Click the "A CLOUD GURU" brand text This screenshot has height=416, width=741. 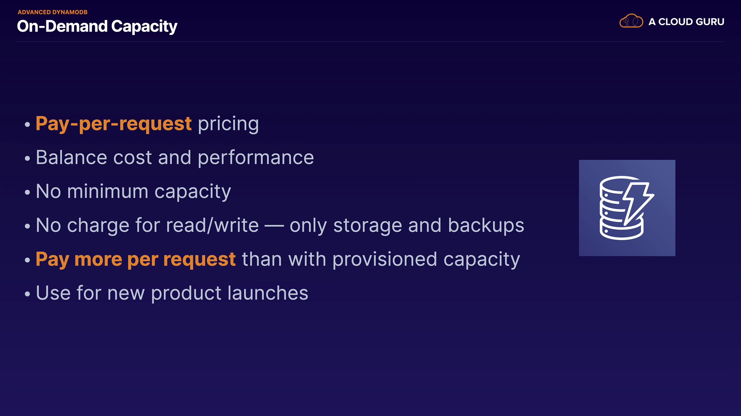coord(686,22)
